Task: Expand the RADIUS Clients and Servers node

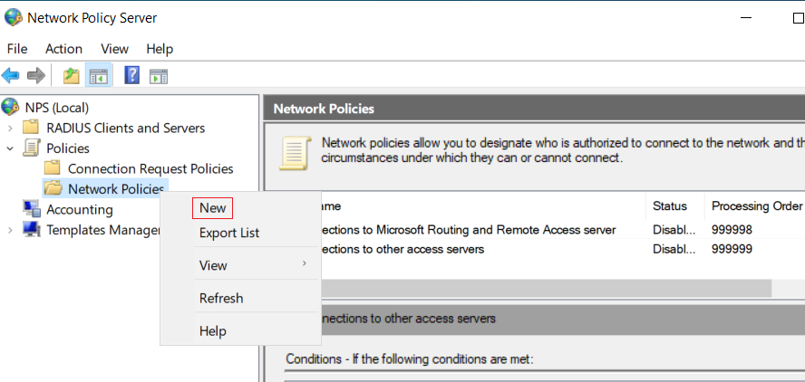Action: tap(10, 129)
